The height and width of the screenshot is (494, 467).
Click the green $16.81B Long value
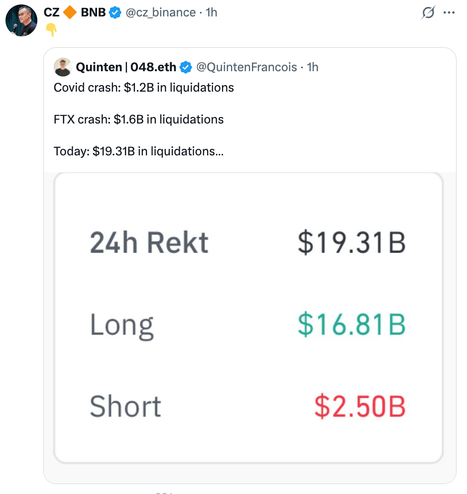pos(351,325)
